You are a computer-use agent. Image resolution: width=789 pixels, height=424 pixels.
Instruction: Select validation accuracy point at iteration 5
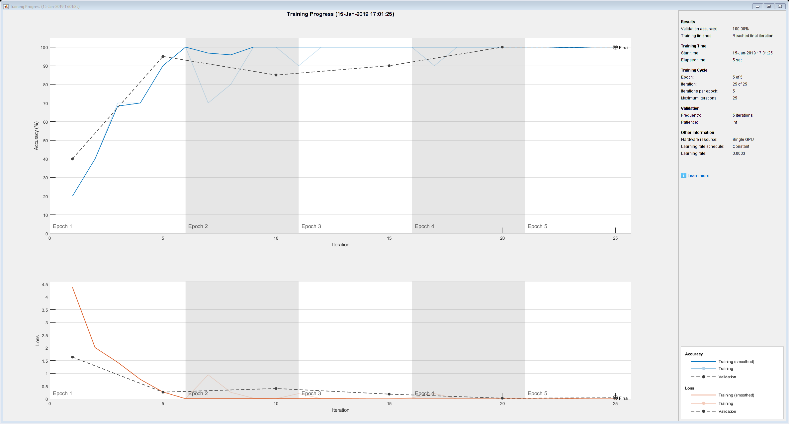click(x=163, y=56)
